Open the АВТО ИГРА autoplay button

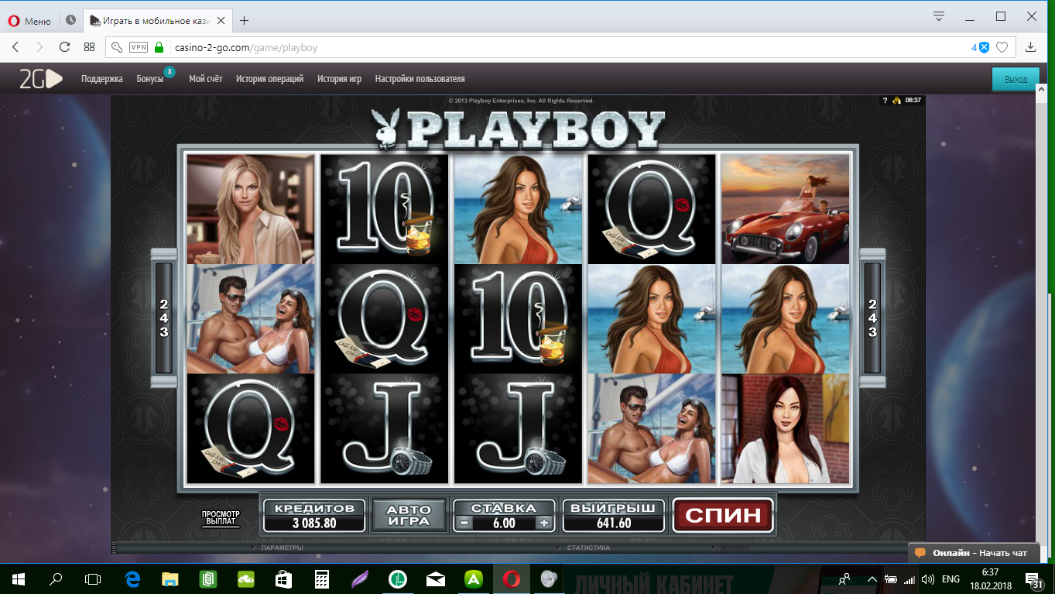(x=408, y=515)
